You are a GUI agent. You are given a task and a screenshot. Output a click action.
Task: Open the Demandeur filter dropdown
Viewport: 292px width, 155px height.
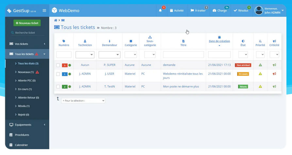point(109,55)
